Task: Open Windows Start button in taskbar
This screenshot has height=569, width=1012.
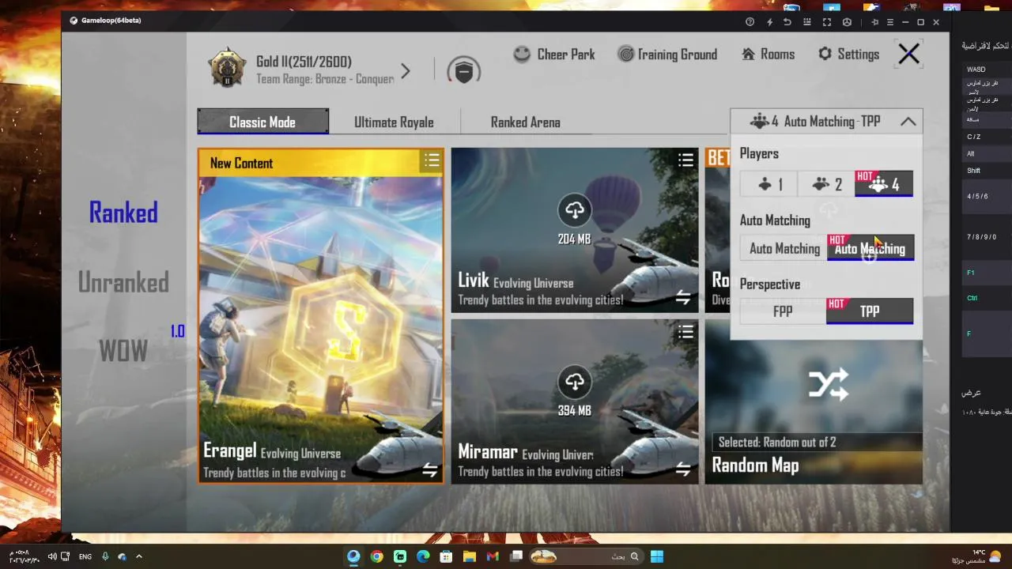Action: (x=657, y=556)
